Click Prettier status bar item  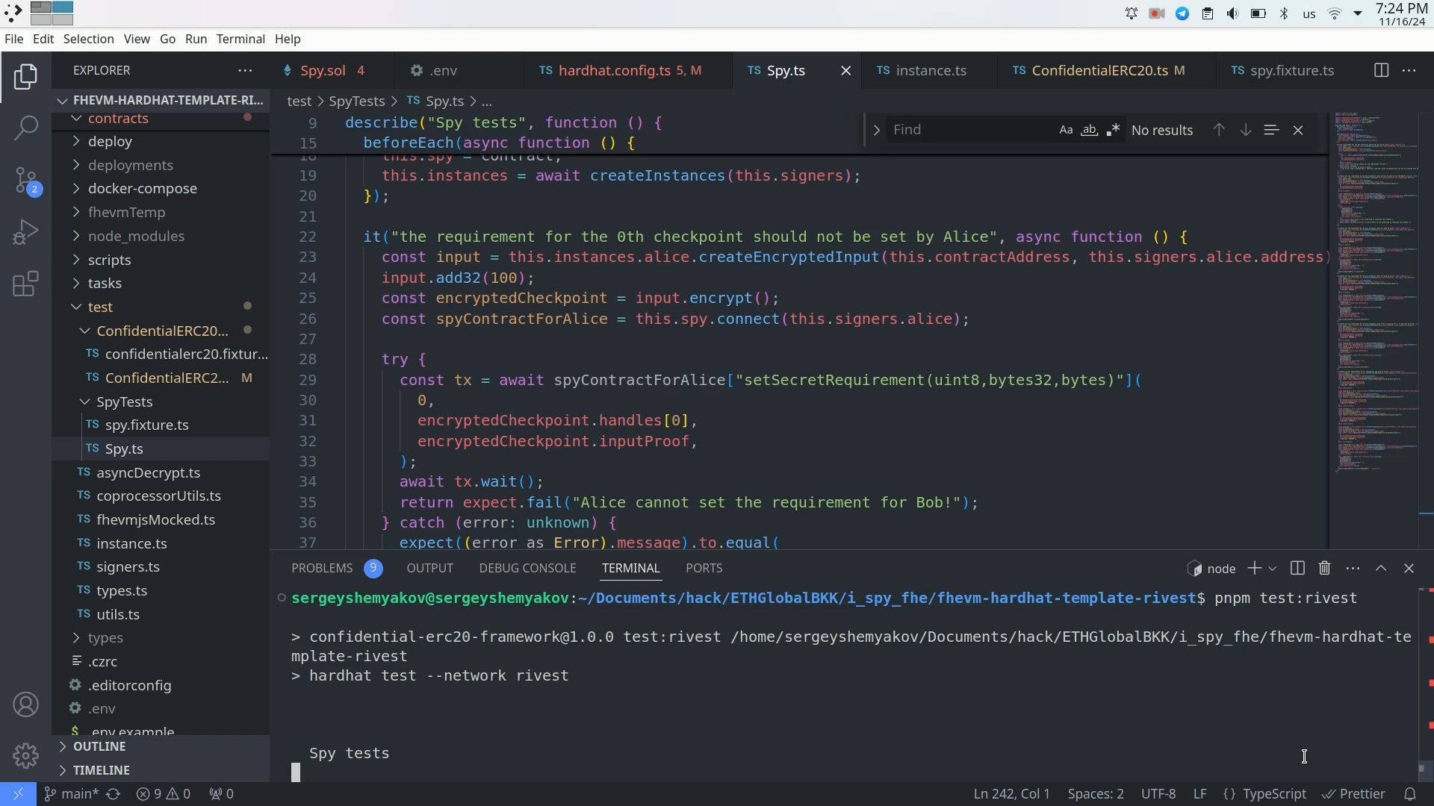pyautogui.click(x=1353, y=794)
